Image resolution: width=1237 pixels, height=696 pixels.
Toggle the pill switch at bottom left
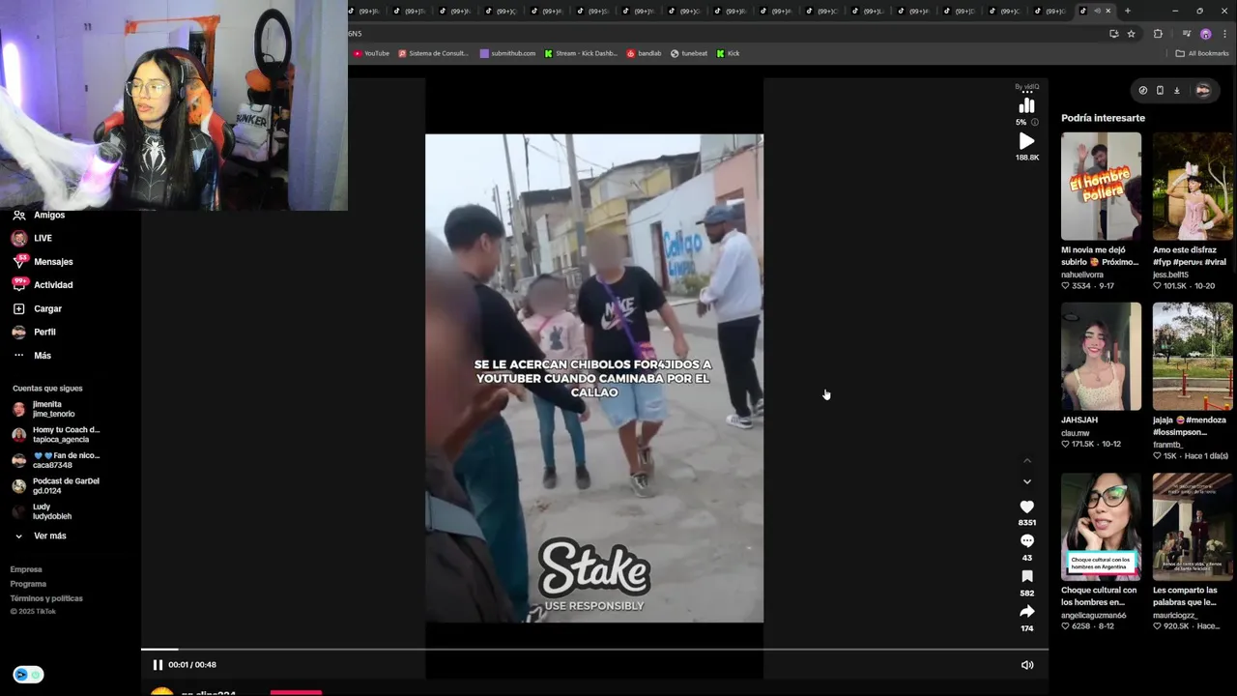tap(28, 675)
